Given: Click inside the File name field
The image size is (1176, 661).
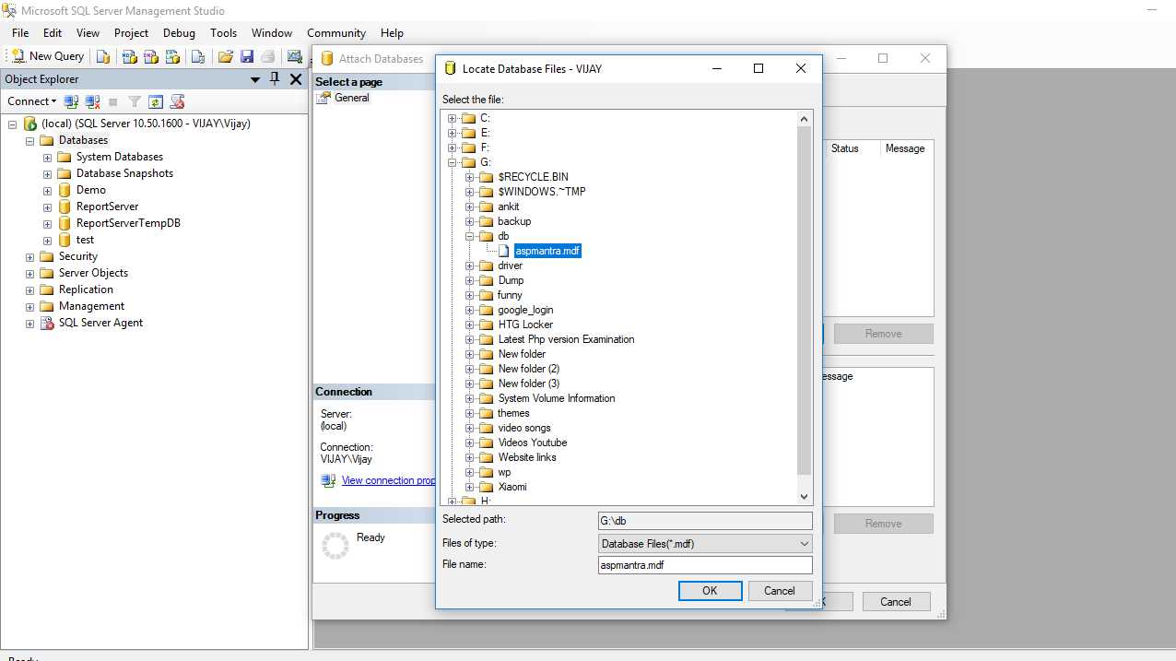Looking at the screenshot, I should (x=705, y=564).
